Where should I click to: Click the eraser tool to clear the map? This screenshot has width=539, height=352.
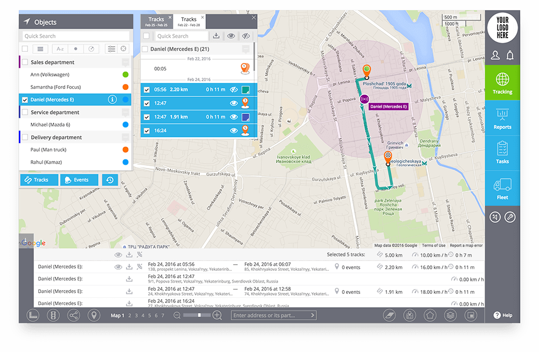click(389, 315)
